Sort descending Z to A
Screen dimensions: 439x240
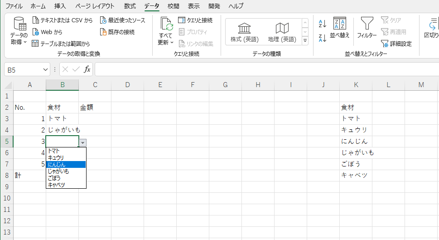322,38
